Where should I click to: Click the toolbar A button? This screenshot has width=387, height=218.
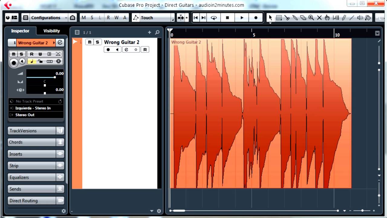[125, 18]
